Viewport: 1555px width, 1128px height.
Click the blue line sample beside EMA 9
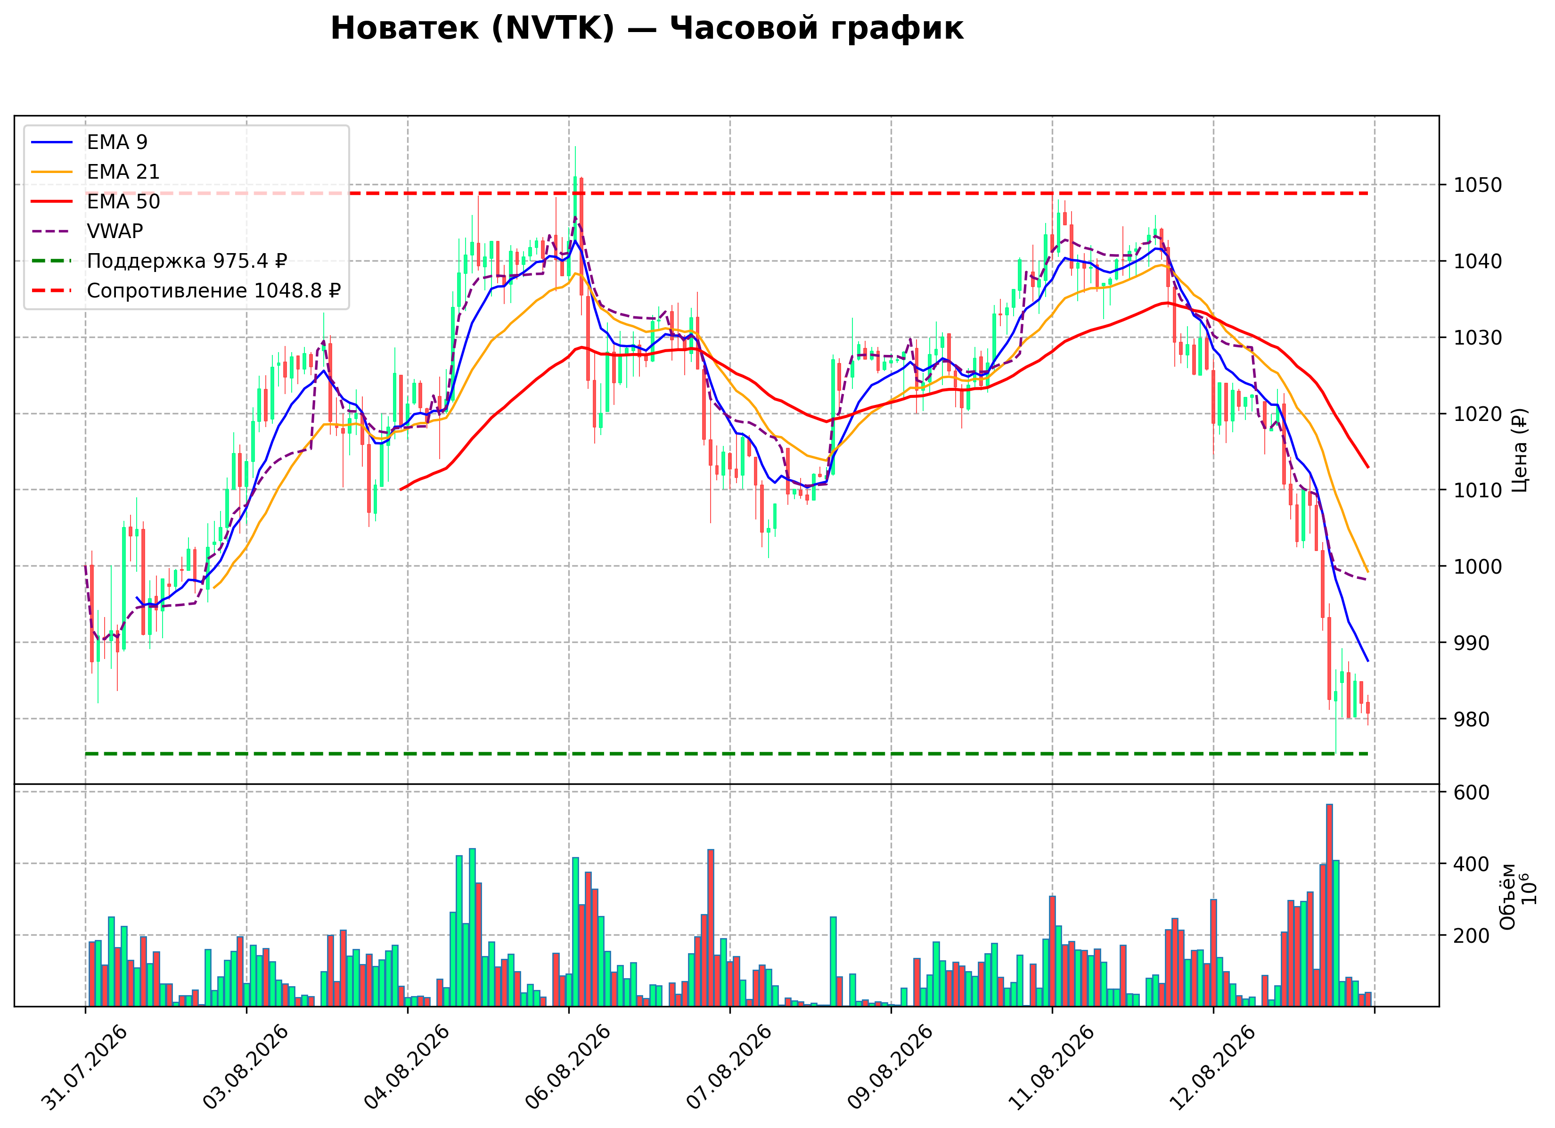pyautogui.click(x=51, y=142)
